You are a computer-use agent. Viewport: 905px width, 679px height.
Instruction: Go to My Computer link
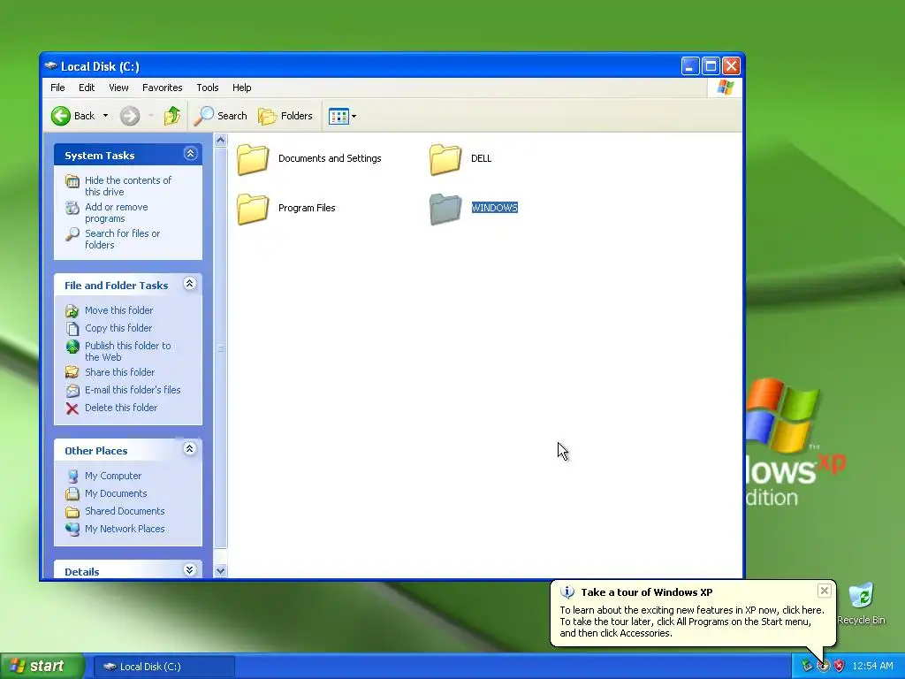113,476
